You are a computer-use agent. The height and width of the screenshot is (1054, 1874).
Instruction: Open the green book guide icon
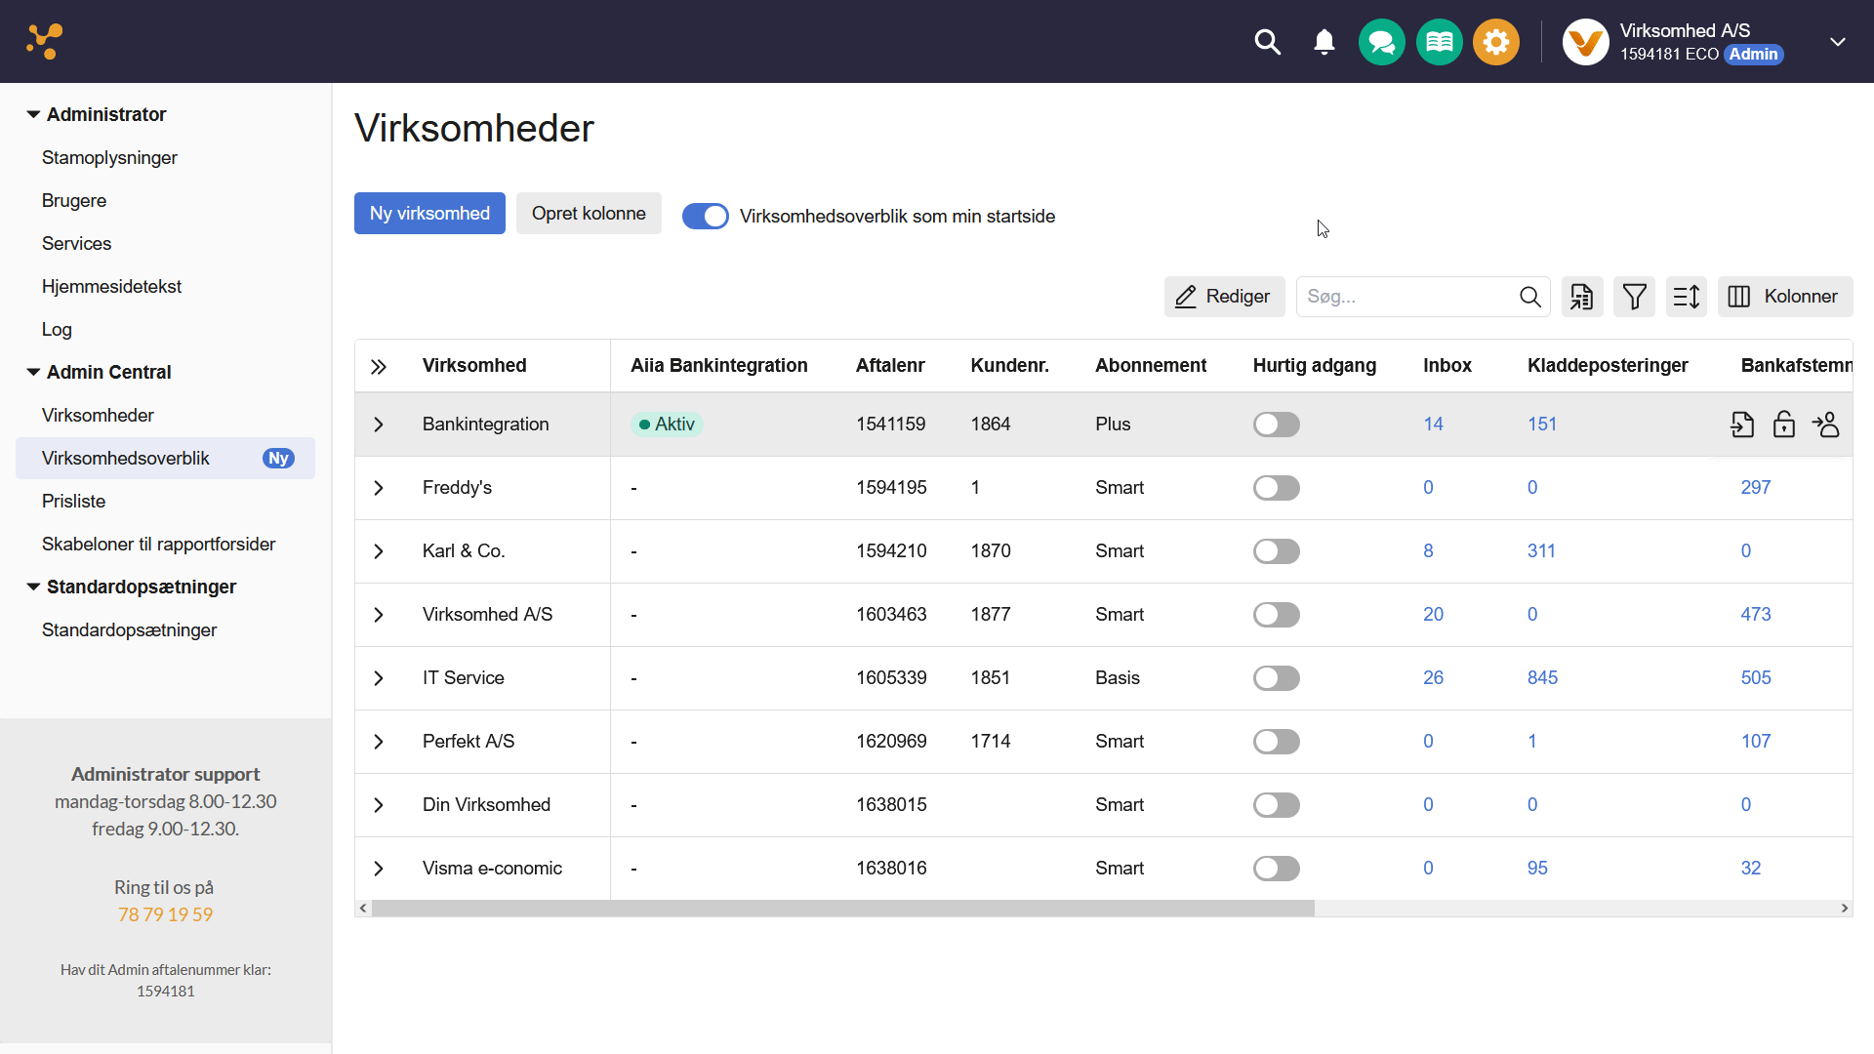click(1439, 42)
